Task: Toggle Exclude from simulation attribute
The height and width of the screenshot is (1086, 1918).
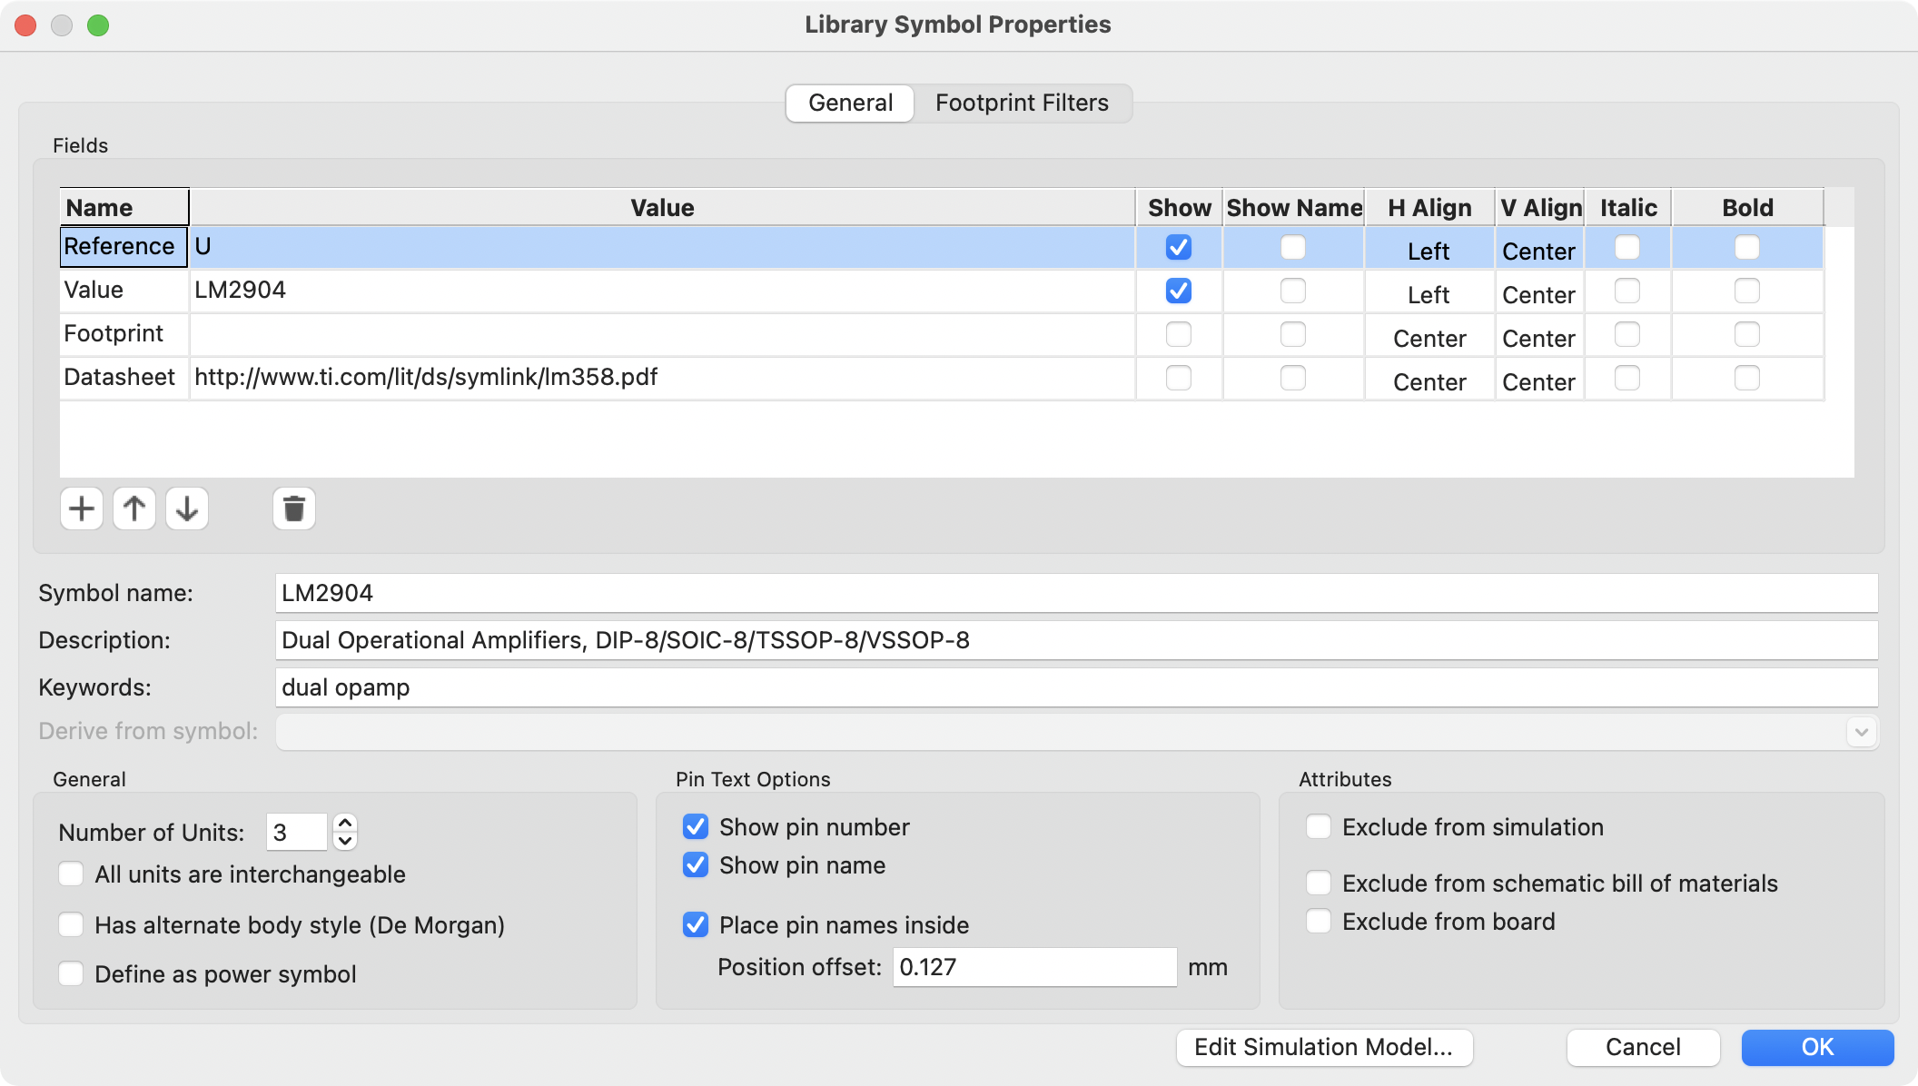Action: point(1319,826)
